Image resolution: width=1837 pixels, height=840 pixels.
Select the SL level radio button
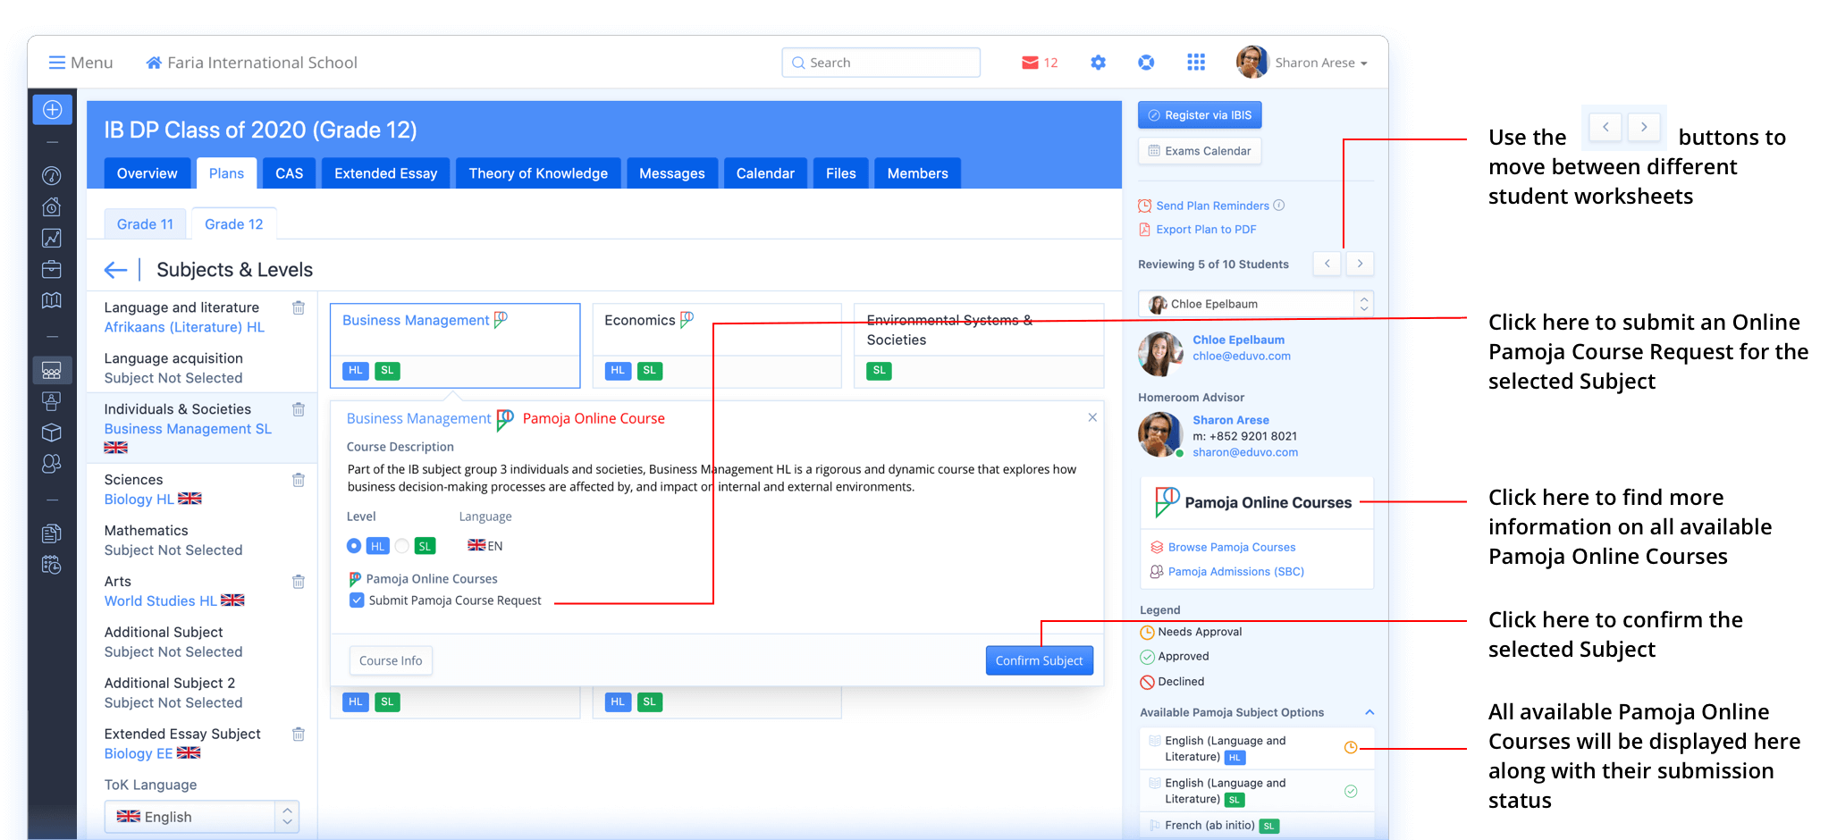click(402, 546)
